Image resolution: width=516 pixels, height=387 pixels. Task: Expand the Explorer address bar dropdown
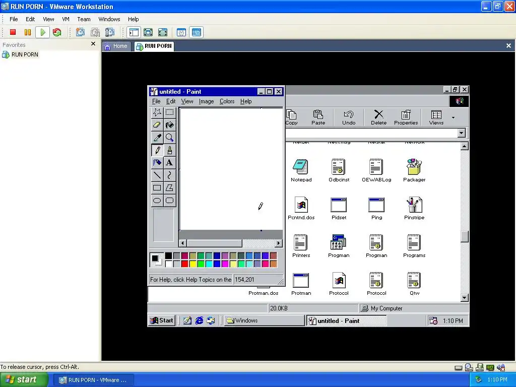click(462, 133)
